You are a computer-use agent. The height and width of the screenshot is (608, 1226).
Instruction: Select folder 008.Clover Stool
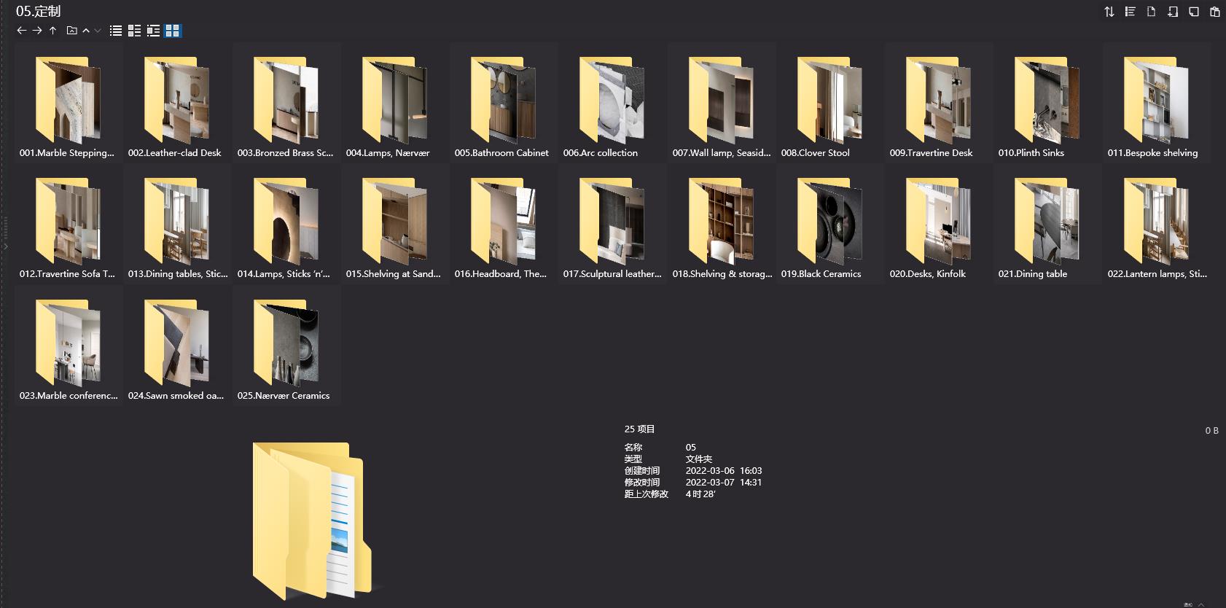[x=830, y=102]
